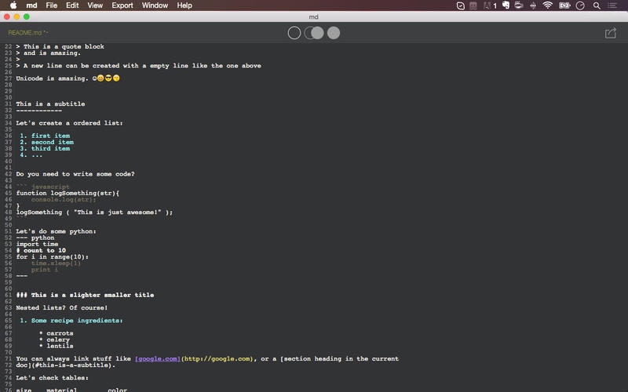Click the "second item" list line
628x392 pixels.
coord(47,143)
